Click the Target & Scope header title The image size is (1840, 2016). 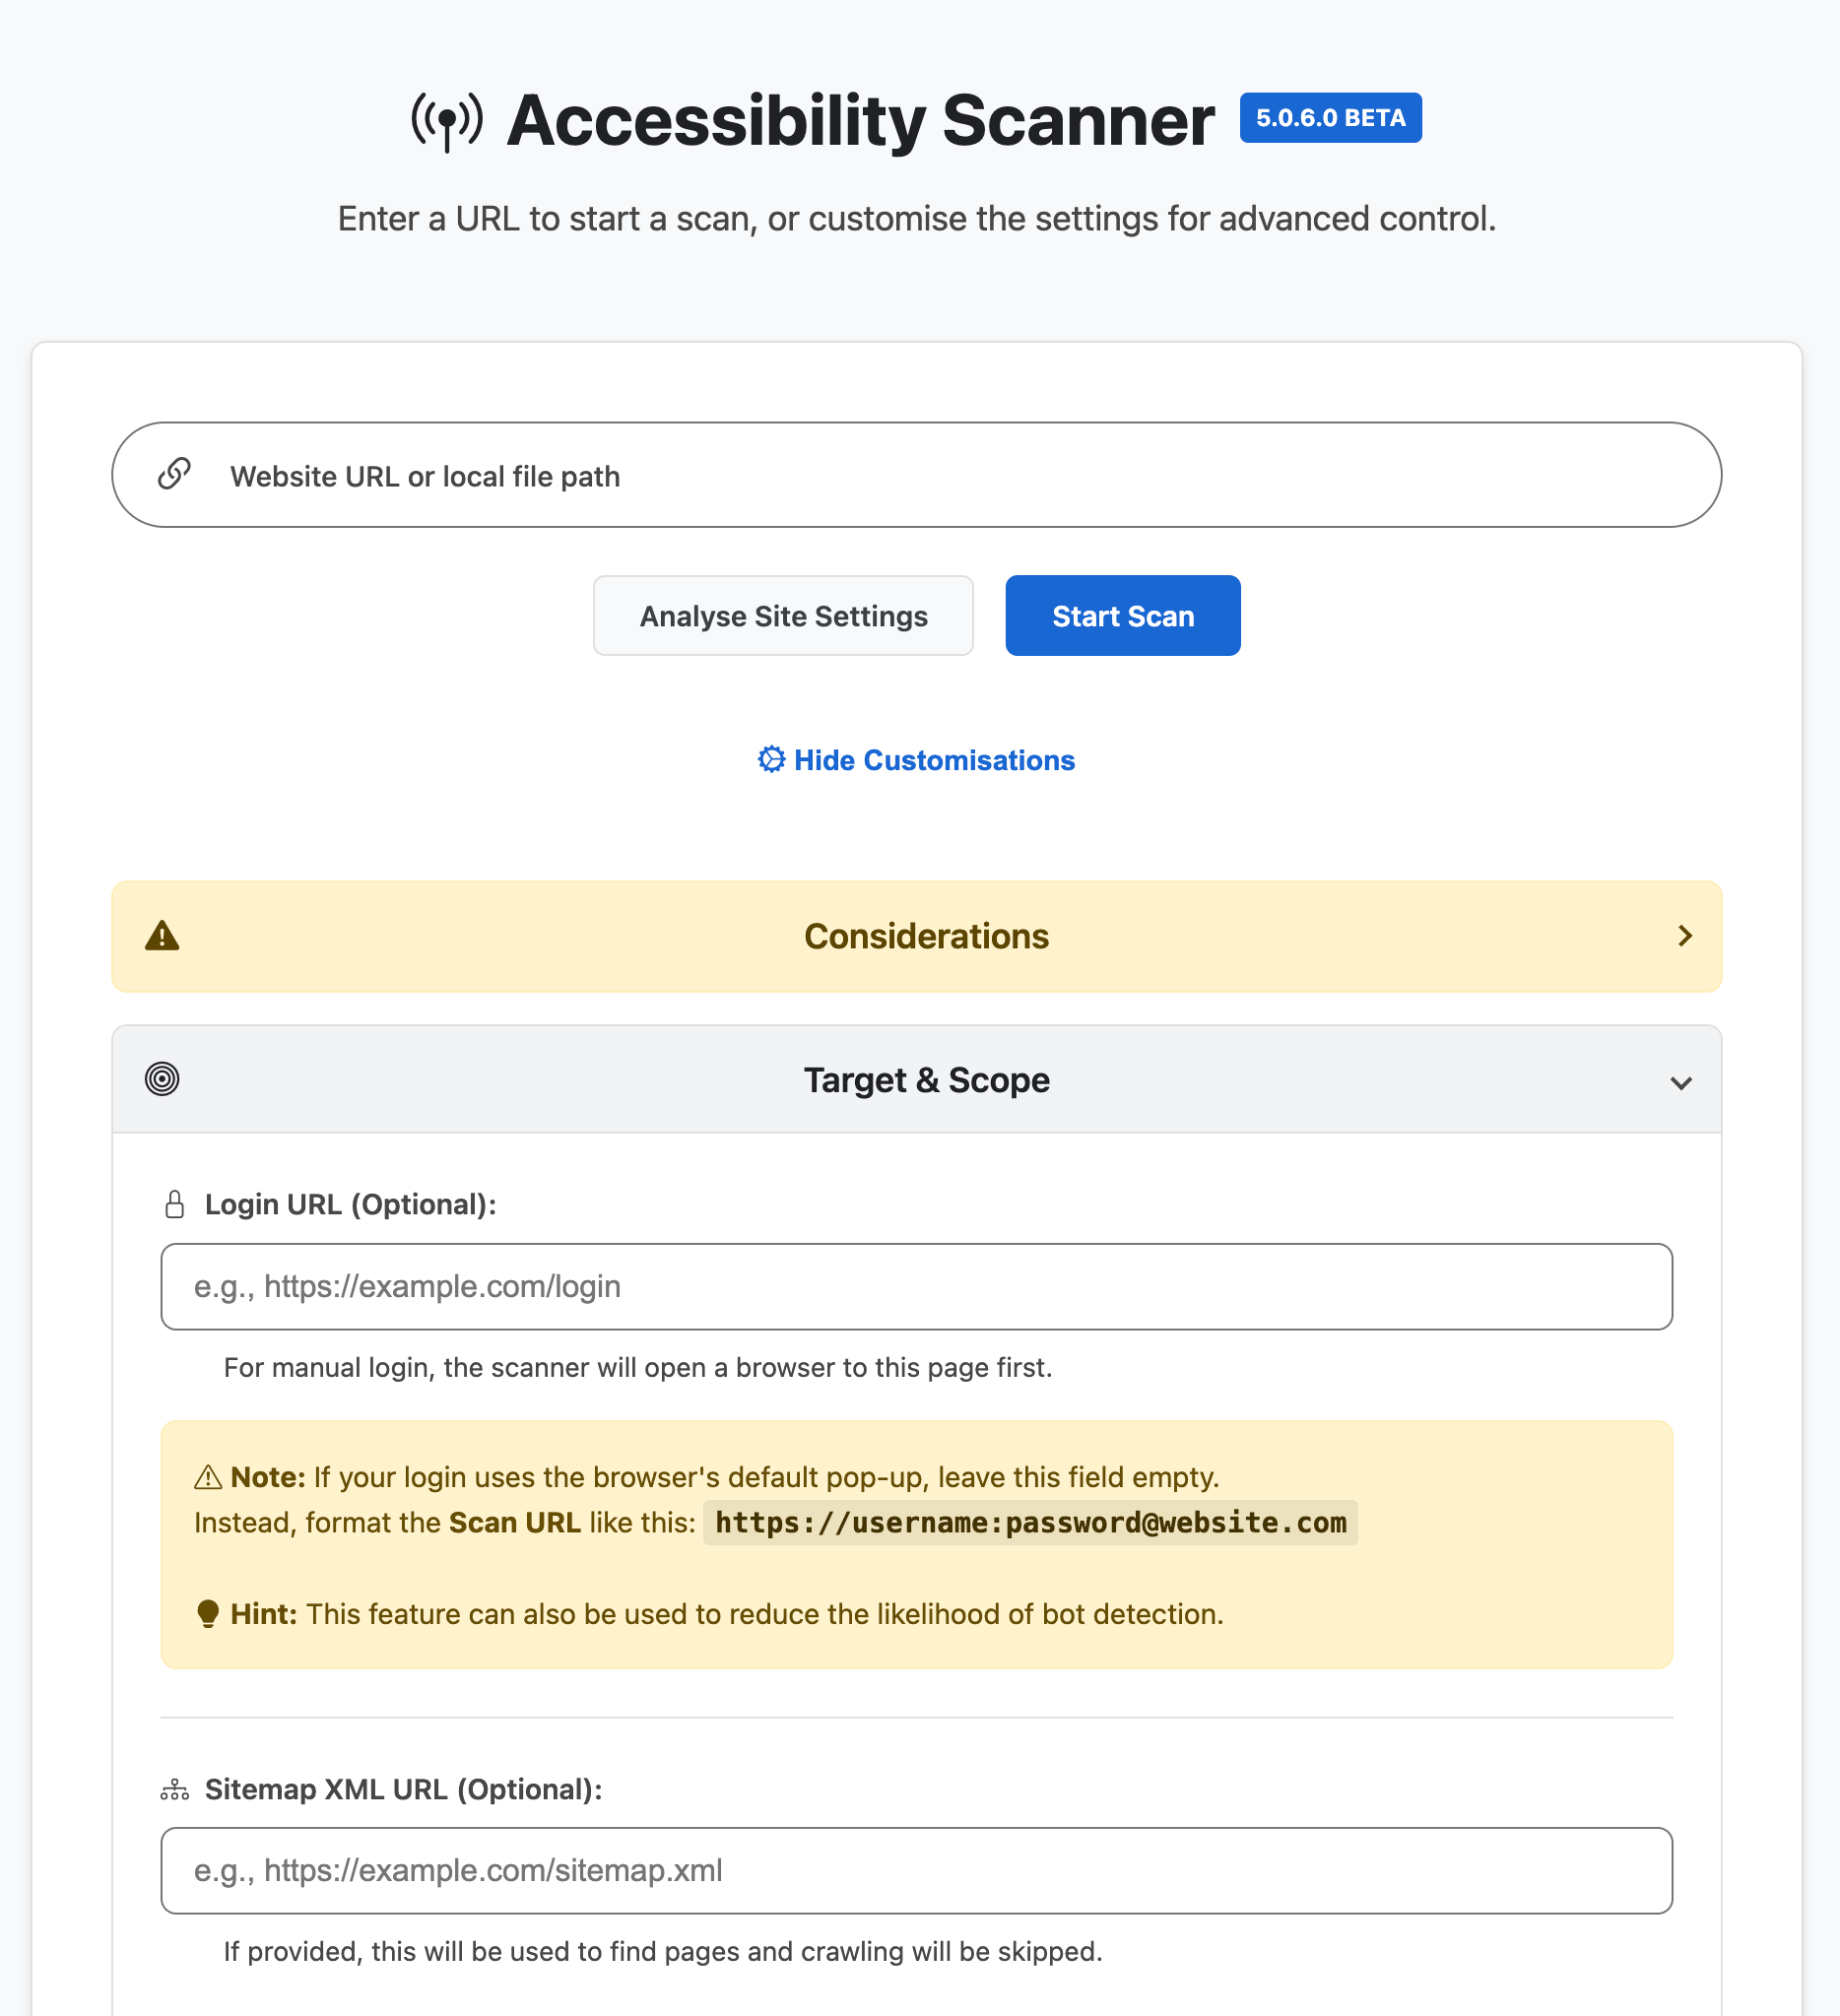tap(926, 1080)
